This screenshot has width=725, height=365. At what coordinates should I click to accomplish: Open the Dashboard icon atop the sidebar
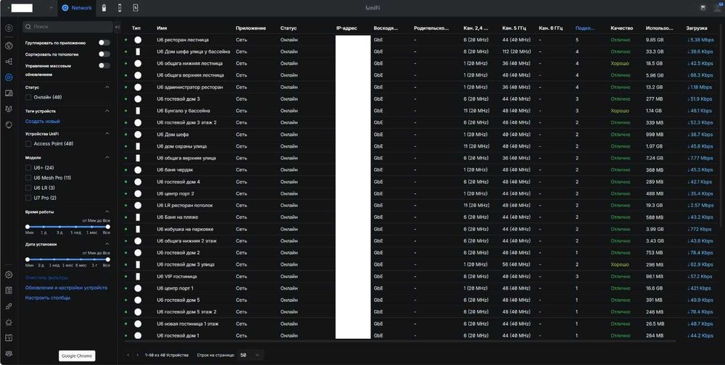pyautogui.click(x=8, y=28)
